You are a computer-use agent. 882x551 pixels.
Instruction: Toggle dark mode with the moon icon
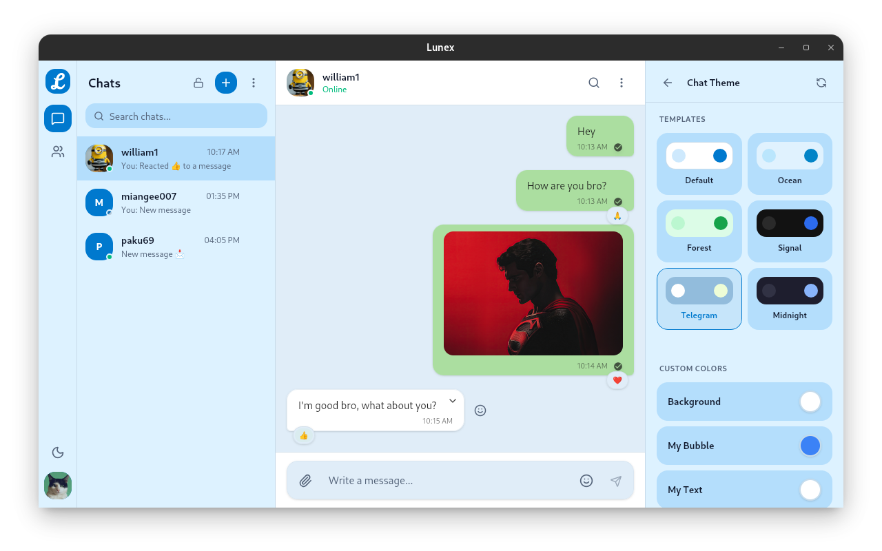click(x=57, y=453)
